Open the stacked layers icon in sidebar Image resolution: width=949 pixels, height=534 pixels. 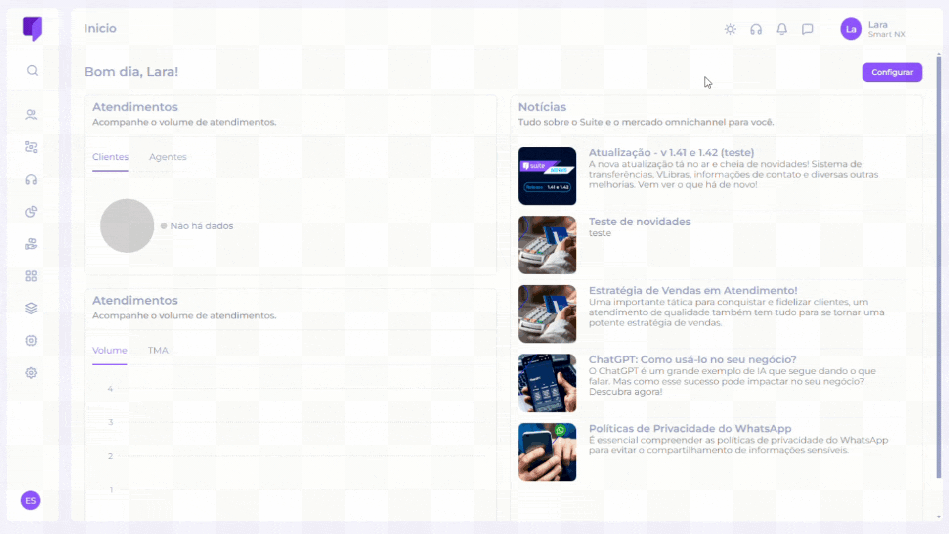pos(31,309)
